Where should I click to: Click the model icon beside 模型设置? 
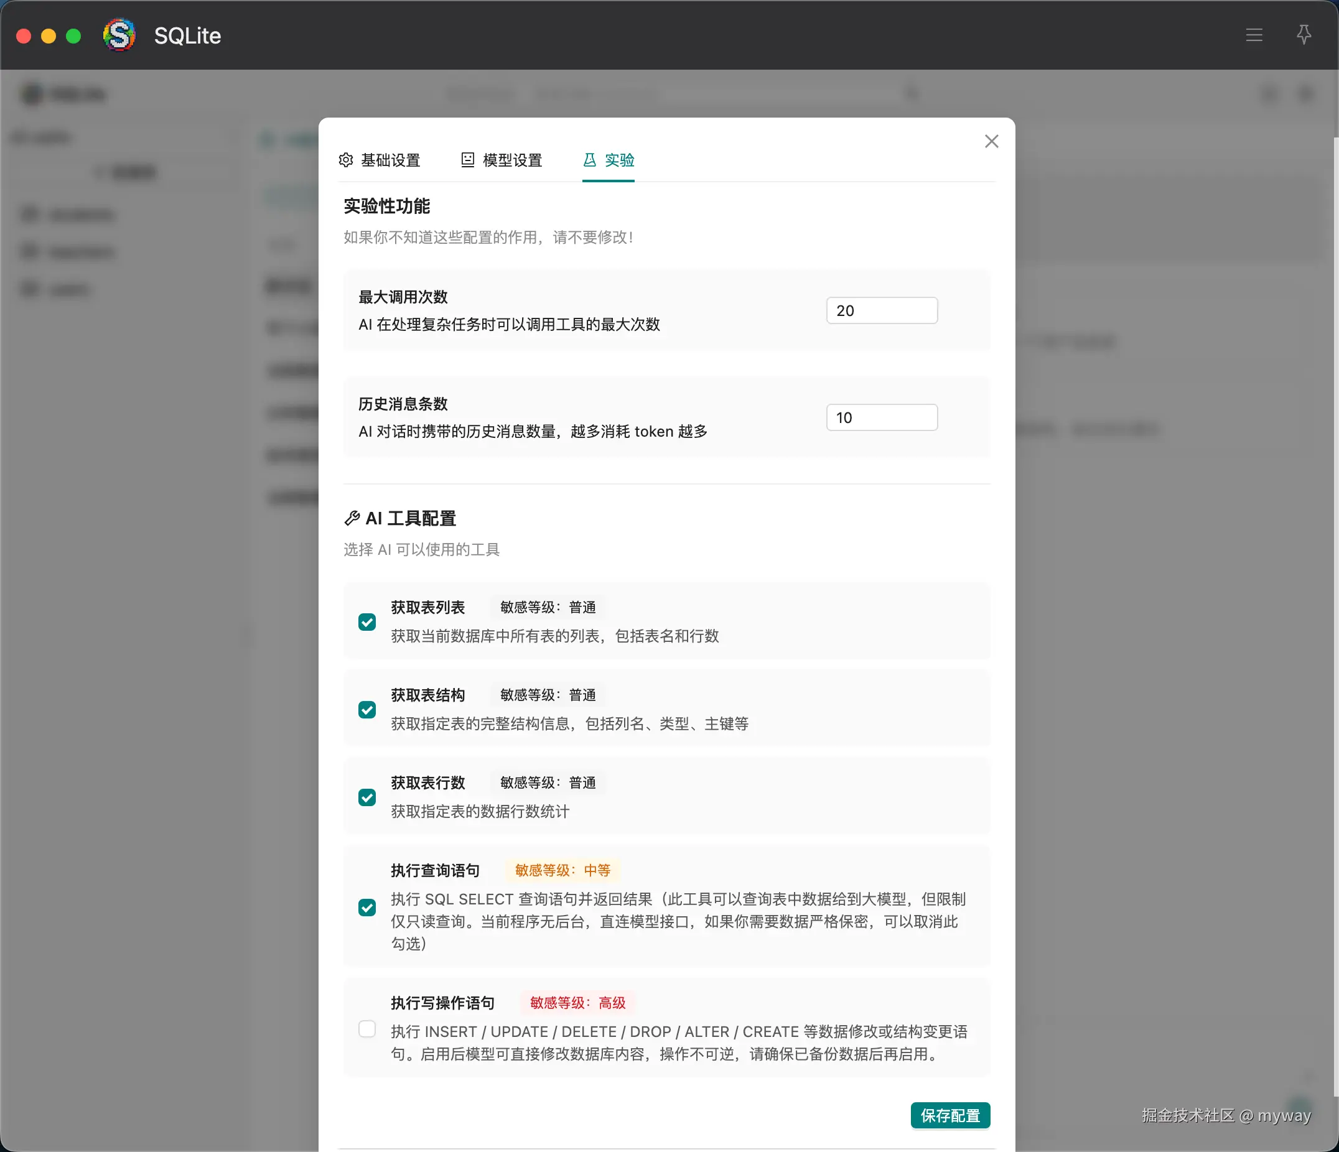[467, 160]
